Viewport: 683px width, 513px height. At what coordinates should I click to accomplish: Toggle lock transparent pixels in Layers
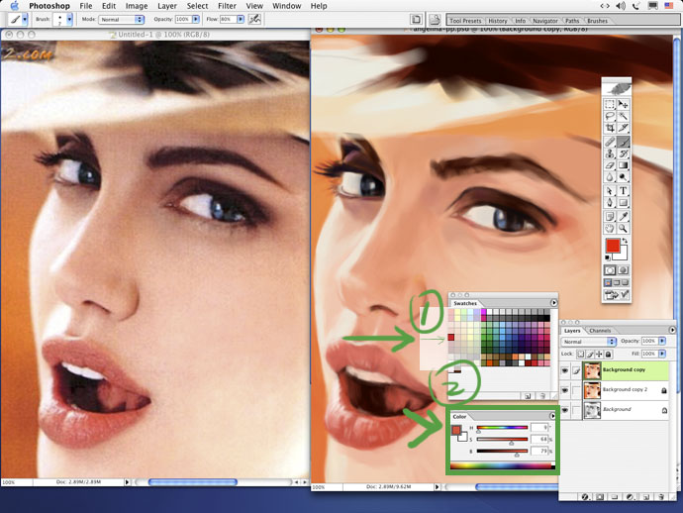point(581,354)
